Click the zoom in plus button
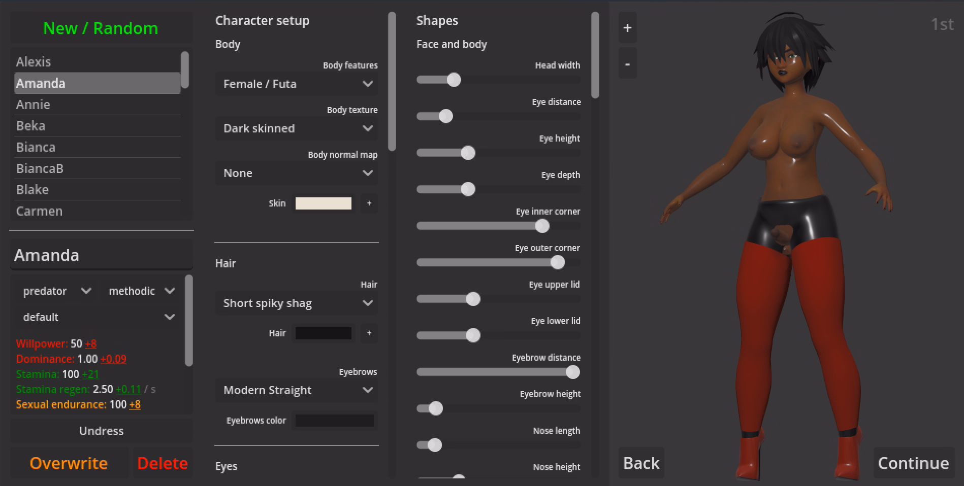The height and width of the screenshot is (486, 964). point(627,28)
